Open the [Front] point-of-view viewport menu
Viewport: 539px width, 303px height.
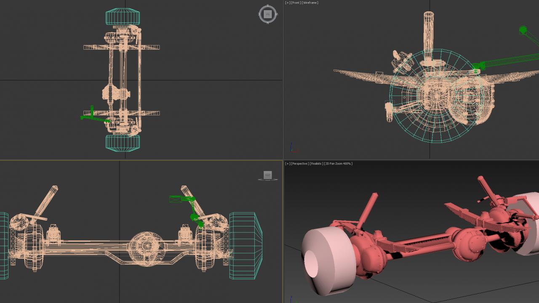click(x=296, y=3)
